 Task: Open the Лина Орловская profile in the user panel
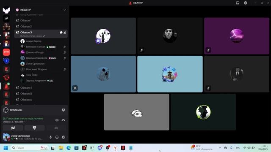click(x=25, y=137)
